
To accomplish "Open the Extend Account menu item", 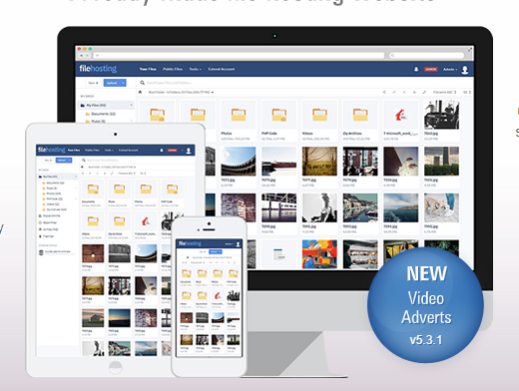I will 222,69.
